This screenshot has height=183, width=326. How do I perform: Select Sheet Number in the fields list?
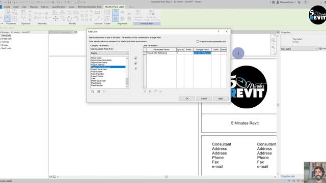(x=97, y=85)
